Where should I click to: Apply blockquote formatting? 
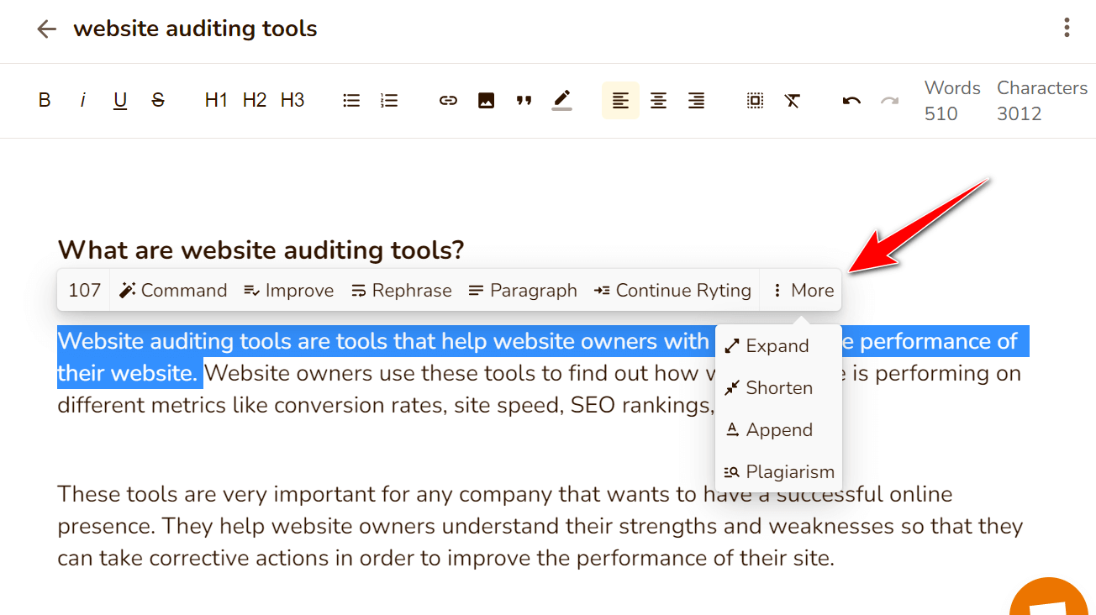524,100
